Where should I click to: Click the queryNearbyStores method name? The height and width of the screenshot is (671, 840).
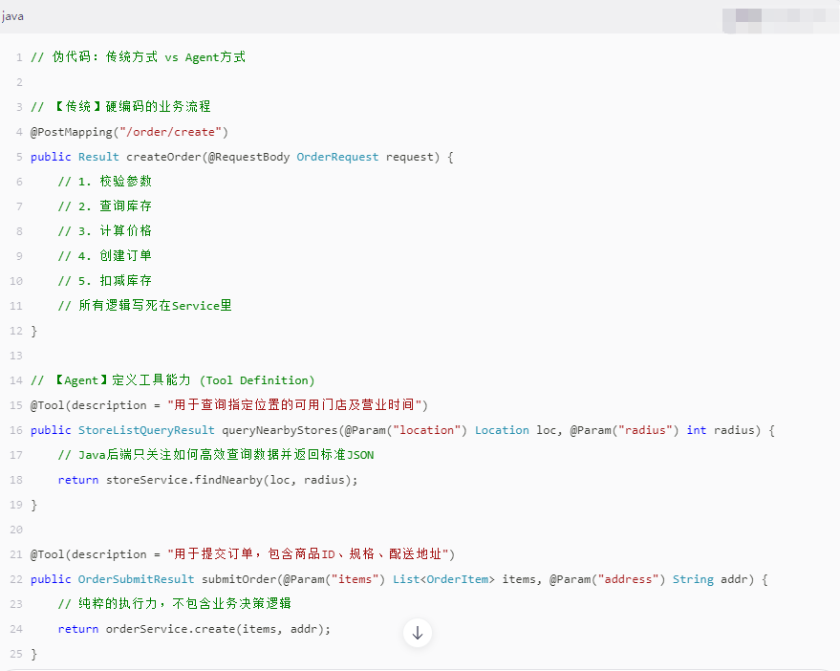280,430
